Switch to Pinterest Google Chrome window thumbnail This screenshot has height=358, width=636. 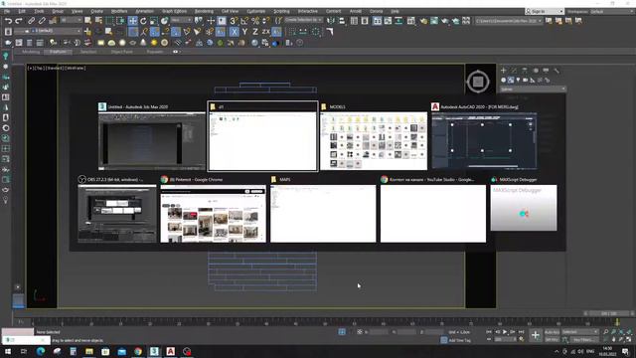(x=214, y=210)
